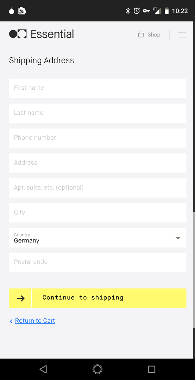This screenshot has width=195, height=380.
Task: Tap the arrow icon on yellow button
Action: point(21,298)
